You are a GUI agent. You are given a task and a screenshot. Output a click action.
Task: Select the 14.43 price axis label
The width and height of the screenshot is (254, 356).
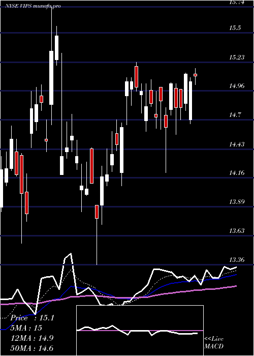coord(237,144)
